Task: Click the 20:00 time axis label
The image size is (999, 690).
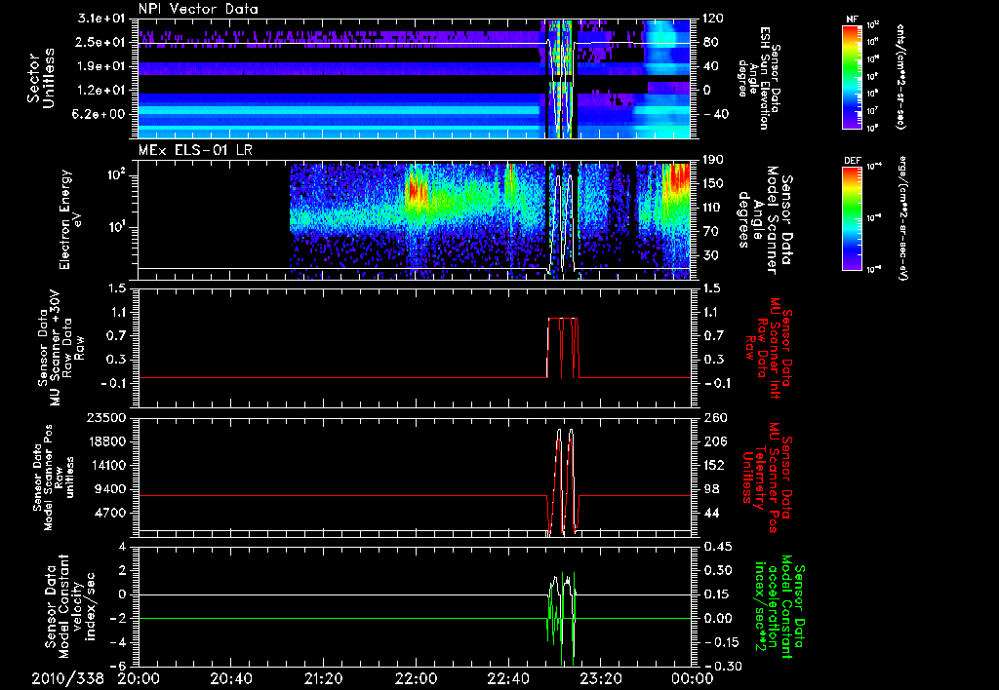Action: [x=139, y=678]
